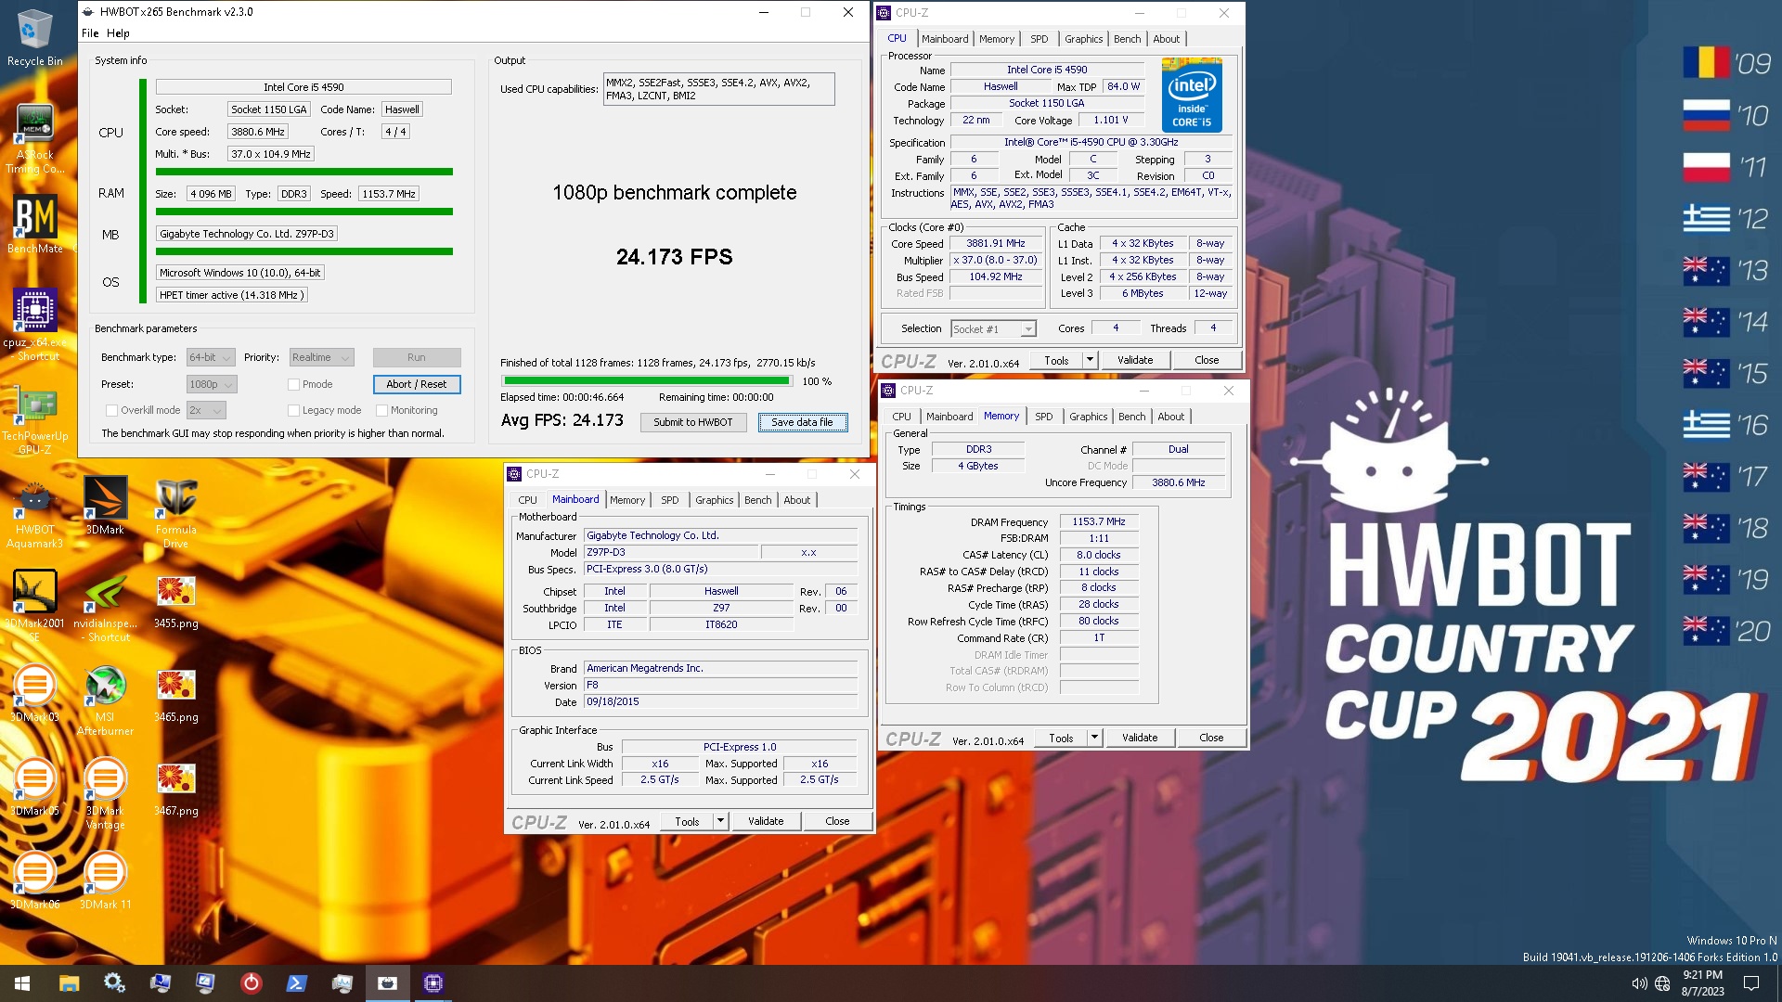Screen dimensions: 1782x1002
Task: Launch 3DMark06 desktop shortcut
Action: click(34, 880)
